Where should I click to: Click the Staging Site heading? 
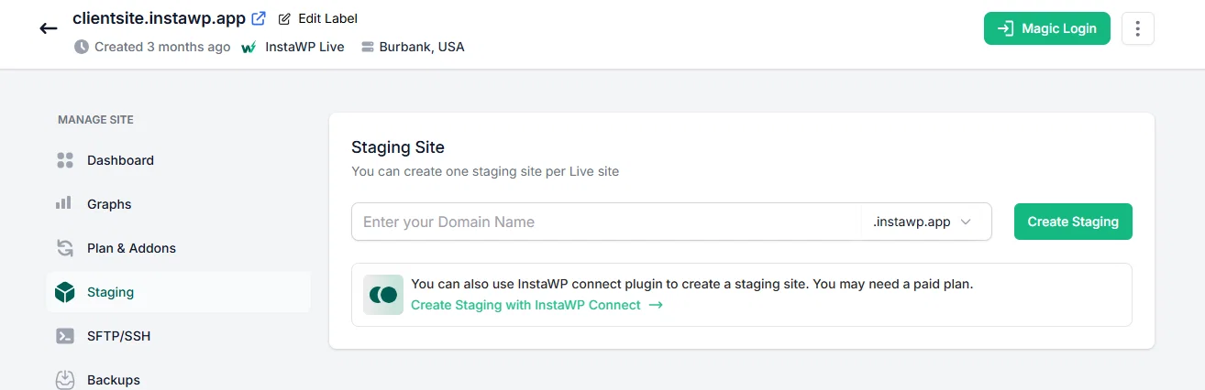[398, 146]
